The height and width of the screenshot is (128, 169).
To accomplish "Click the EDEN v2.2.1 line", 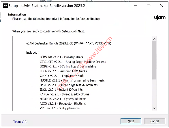I will [x=63, y=71].
